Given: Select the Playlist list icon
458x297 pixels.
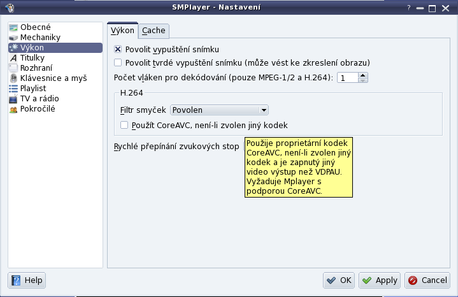Looking at the screenshot, I should pos(13,89).
